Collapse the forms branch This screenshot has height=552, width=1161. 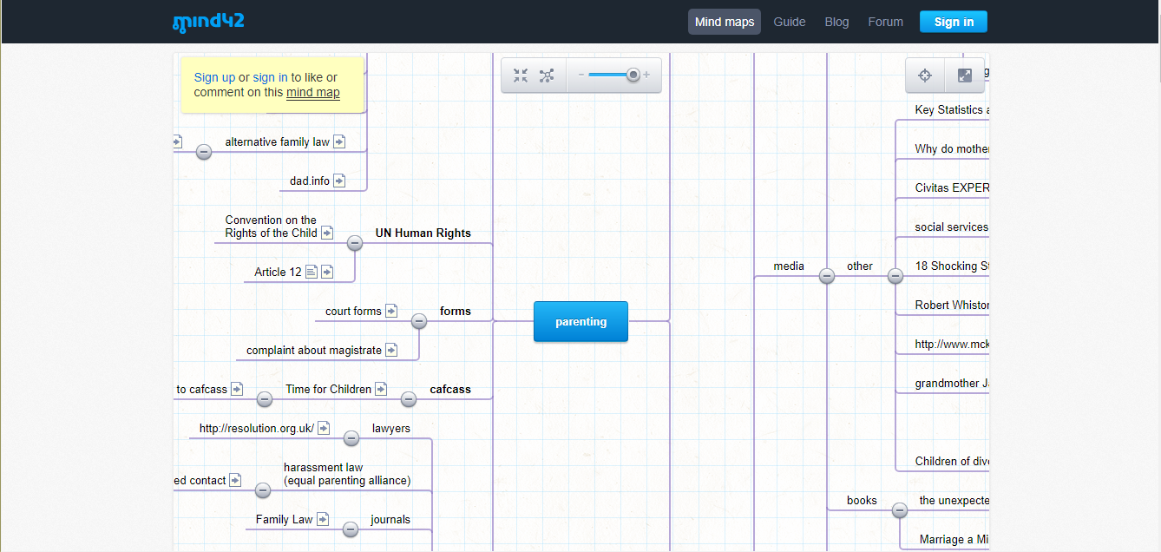click(x=419, y=321)
